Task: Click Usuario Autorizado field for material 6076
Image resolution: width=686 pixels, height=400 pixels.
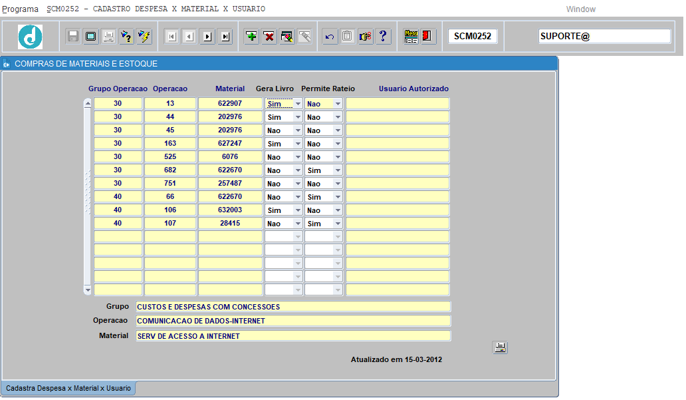Action: tap(398, 157)
